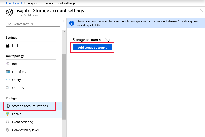
Task: Select Event ordering in Configure section
Action: (x=22, y=122)
